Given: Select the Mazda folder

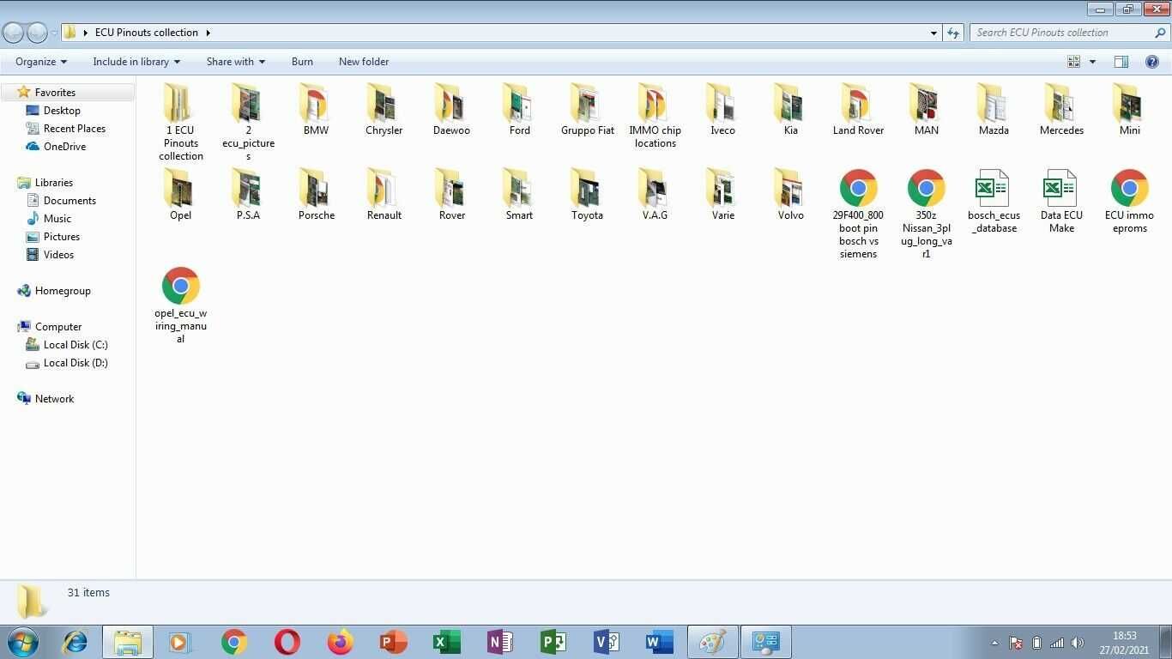Looking at the screenshot, I should coord(994,110).
